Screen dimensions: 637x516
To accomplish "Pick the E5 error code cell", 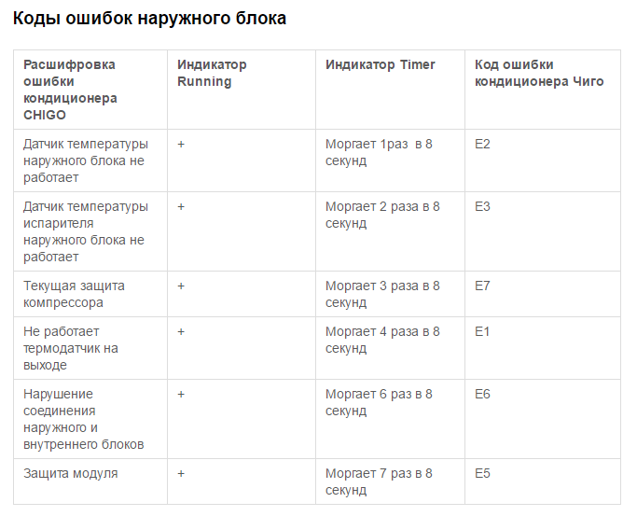I will pos(482,473).
